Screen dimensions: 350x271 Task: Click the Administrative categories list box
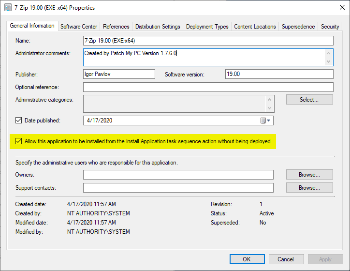point(178,104)
